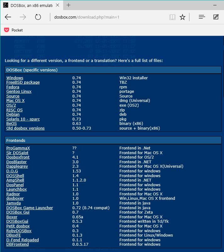
Task: Click 'Frontend written in Tcl/Tk' text
Action: tap(144, 221)
